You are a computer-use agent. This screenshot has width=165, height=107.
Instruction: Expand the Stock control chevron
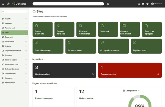tap(26, 42)
